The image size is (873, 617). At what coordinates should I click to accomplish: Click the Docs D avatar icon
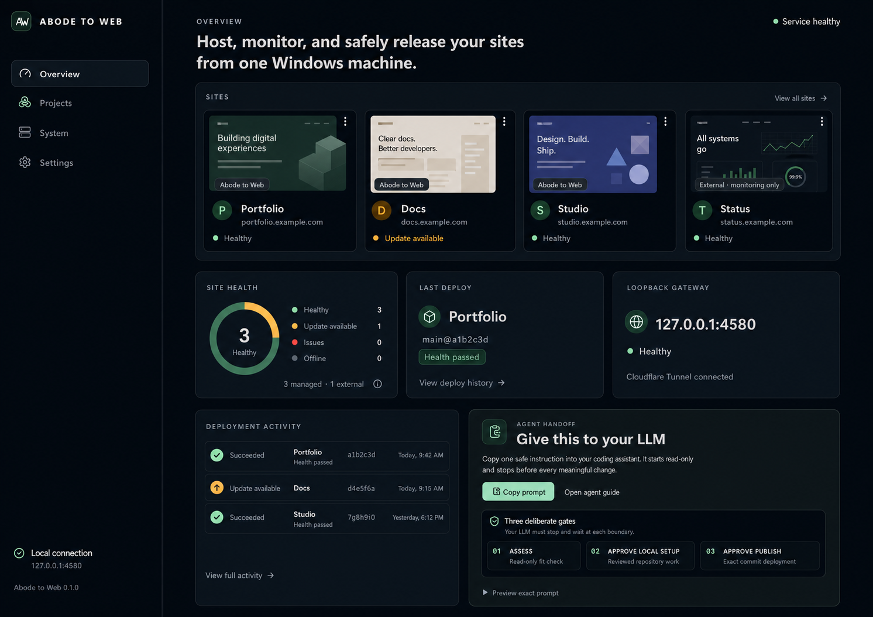381,210
